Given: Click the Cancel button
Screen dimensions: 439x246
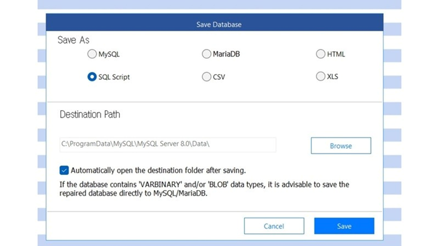Looking at the screenshot, I should point(274,226).
